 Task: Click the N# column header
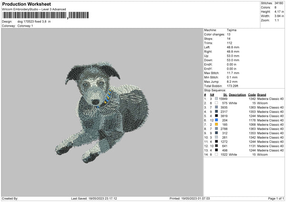212,94
